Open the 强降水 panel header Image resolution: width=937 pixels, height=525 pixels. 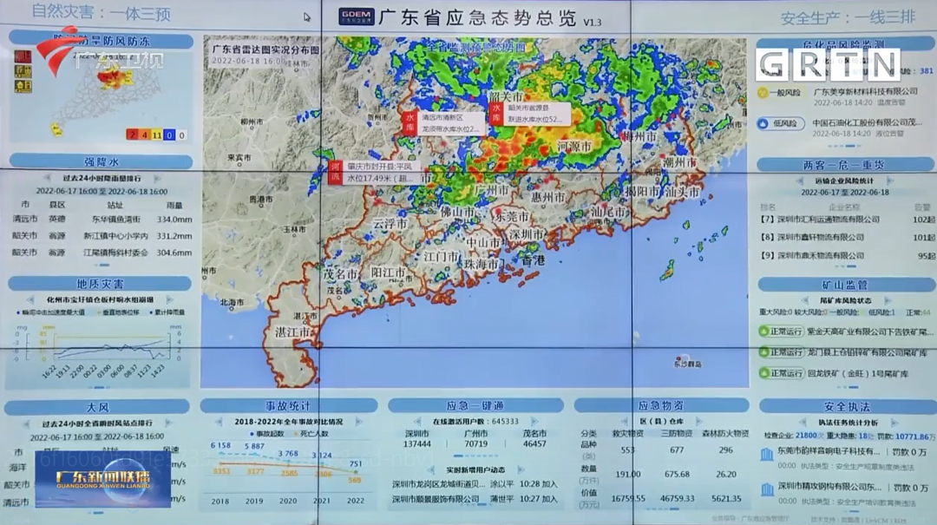(101, 161)
